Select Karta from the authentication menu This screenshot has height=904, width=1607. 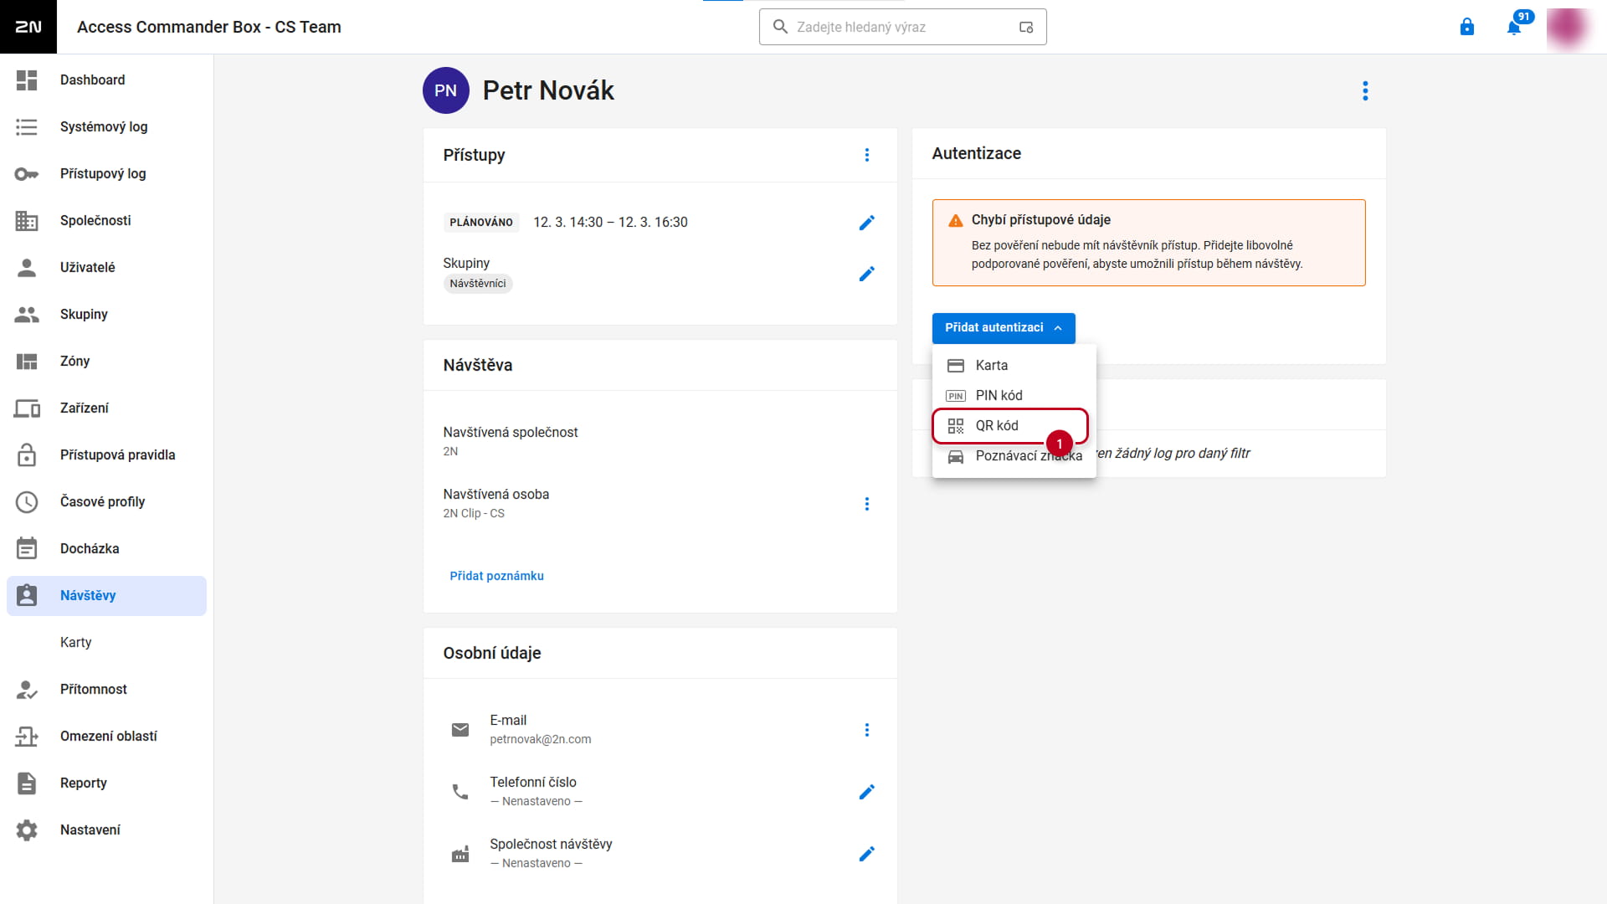1014,366
